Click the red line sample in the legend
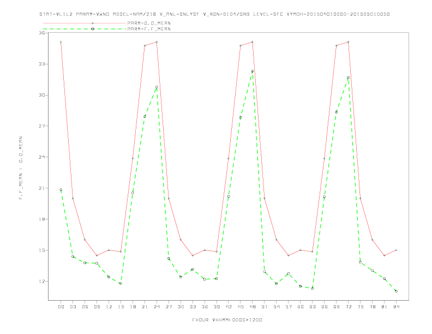This screenshot has height=334, width=432. (85, 23)
